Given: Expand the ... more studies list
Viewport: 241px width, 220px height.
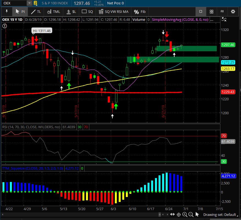Looking at the screenshot, I should pyautogui.click(x=212, y=20).
